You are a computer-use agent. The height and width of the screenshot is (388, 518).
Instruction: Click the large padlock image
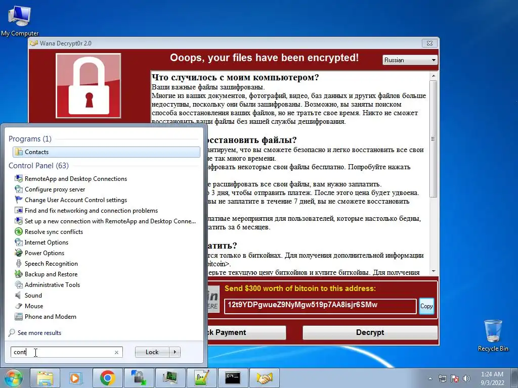(88, 86)
